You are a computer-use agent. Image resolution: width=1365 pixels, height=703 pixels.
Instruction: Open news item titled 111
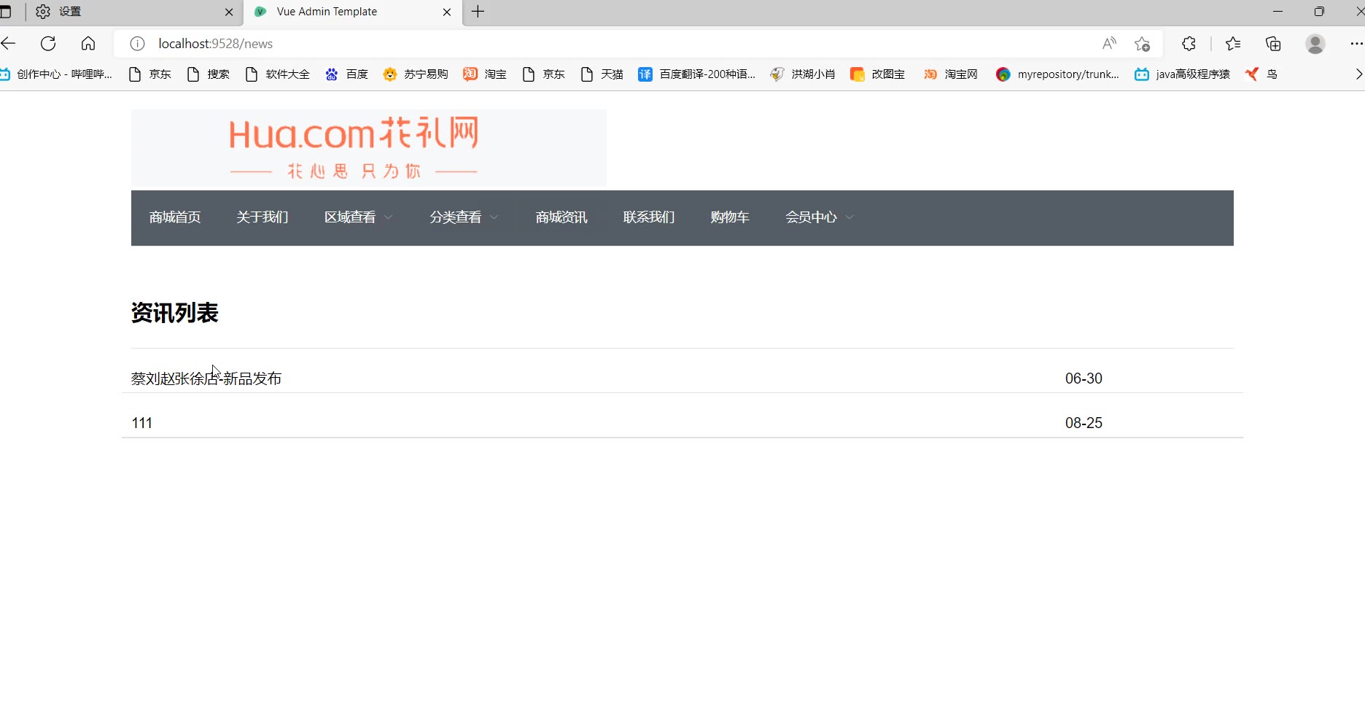pyautogui.click(x=142, y=423)
